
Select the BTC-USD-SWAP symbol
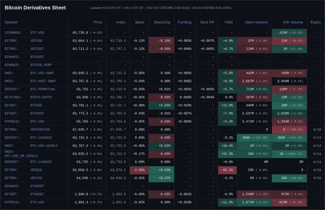42,73
